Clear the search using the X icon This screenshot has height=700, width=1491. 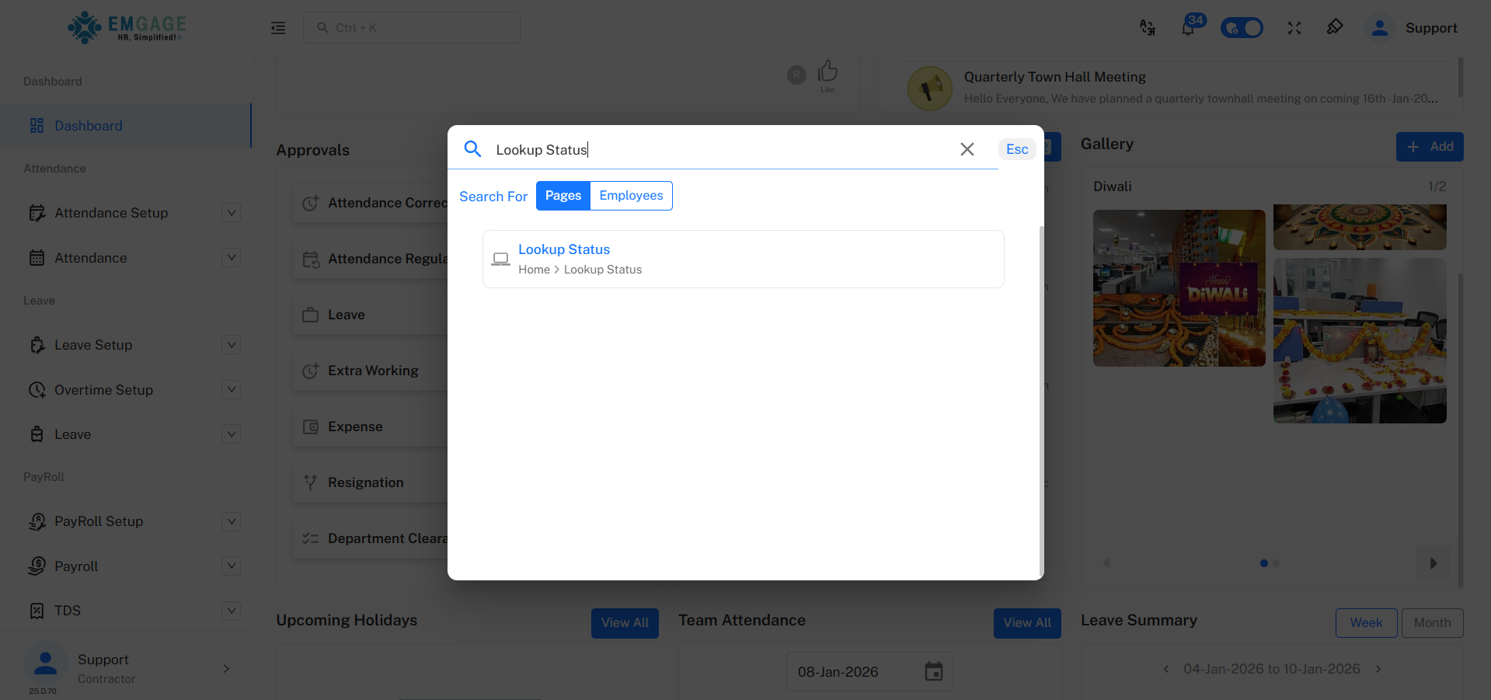click(967, 149)
